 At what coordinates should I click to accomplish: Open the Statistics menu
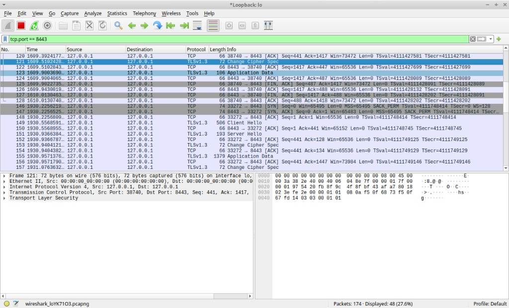click(117, 13)
